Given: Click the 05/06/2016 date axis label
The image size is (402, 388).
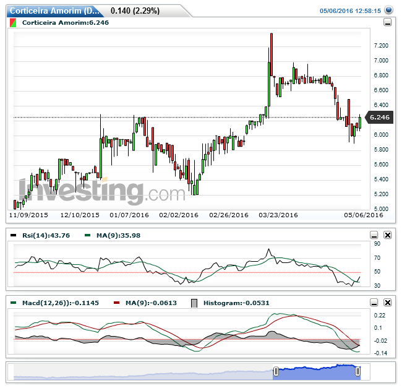Looking at the screenshot, I should click(364, 215).
